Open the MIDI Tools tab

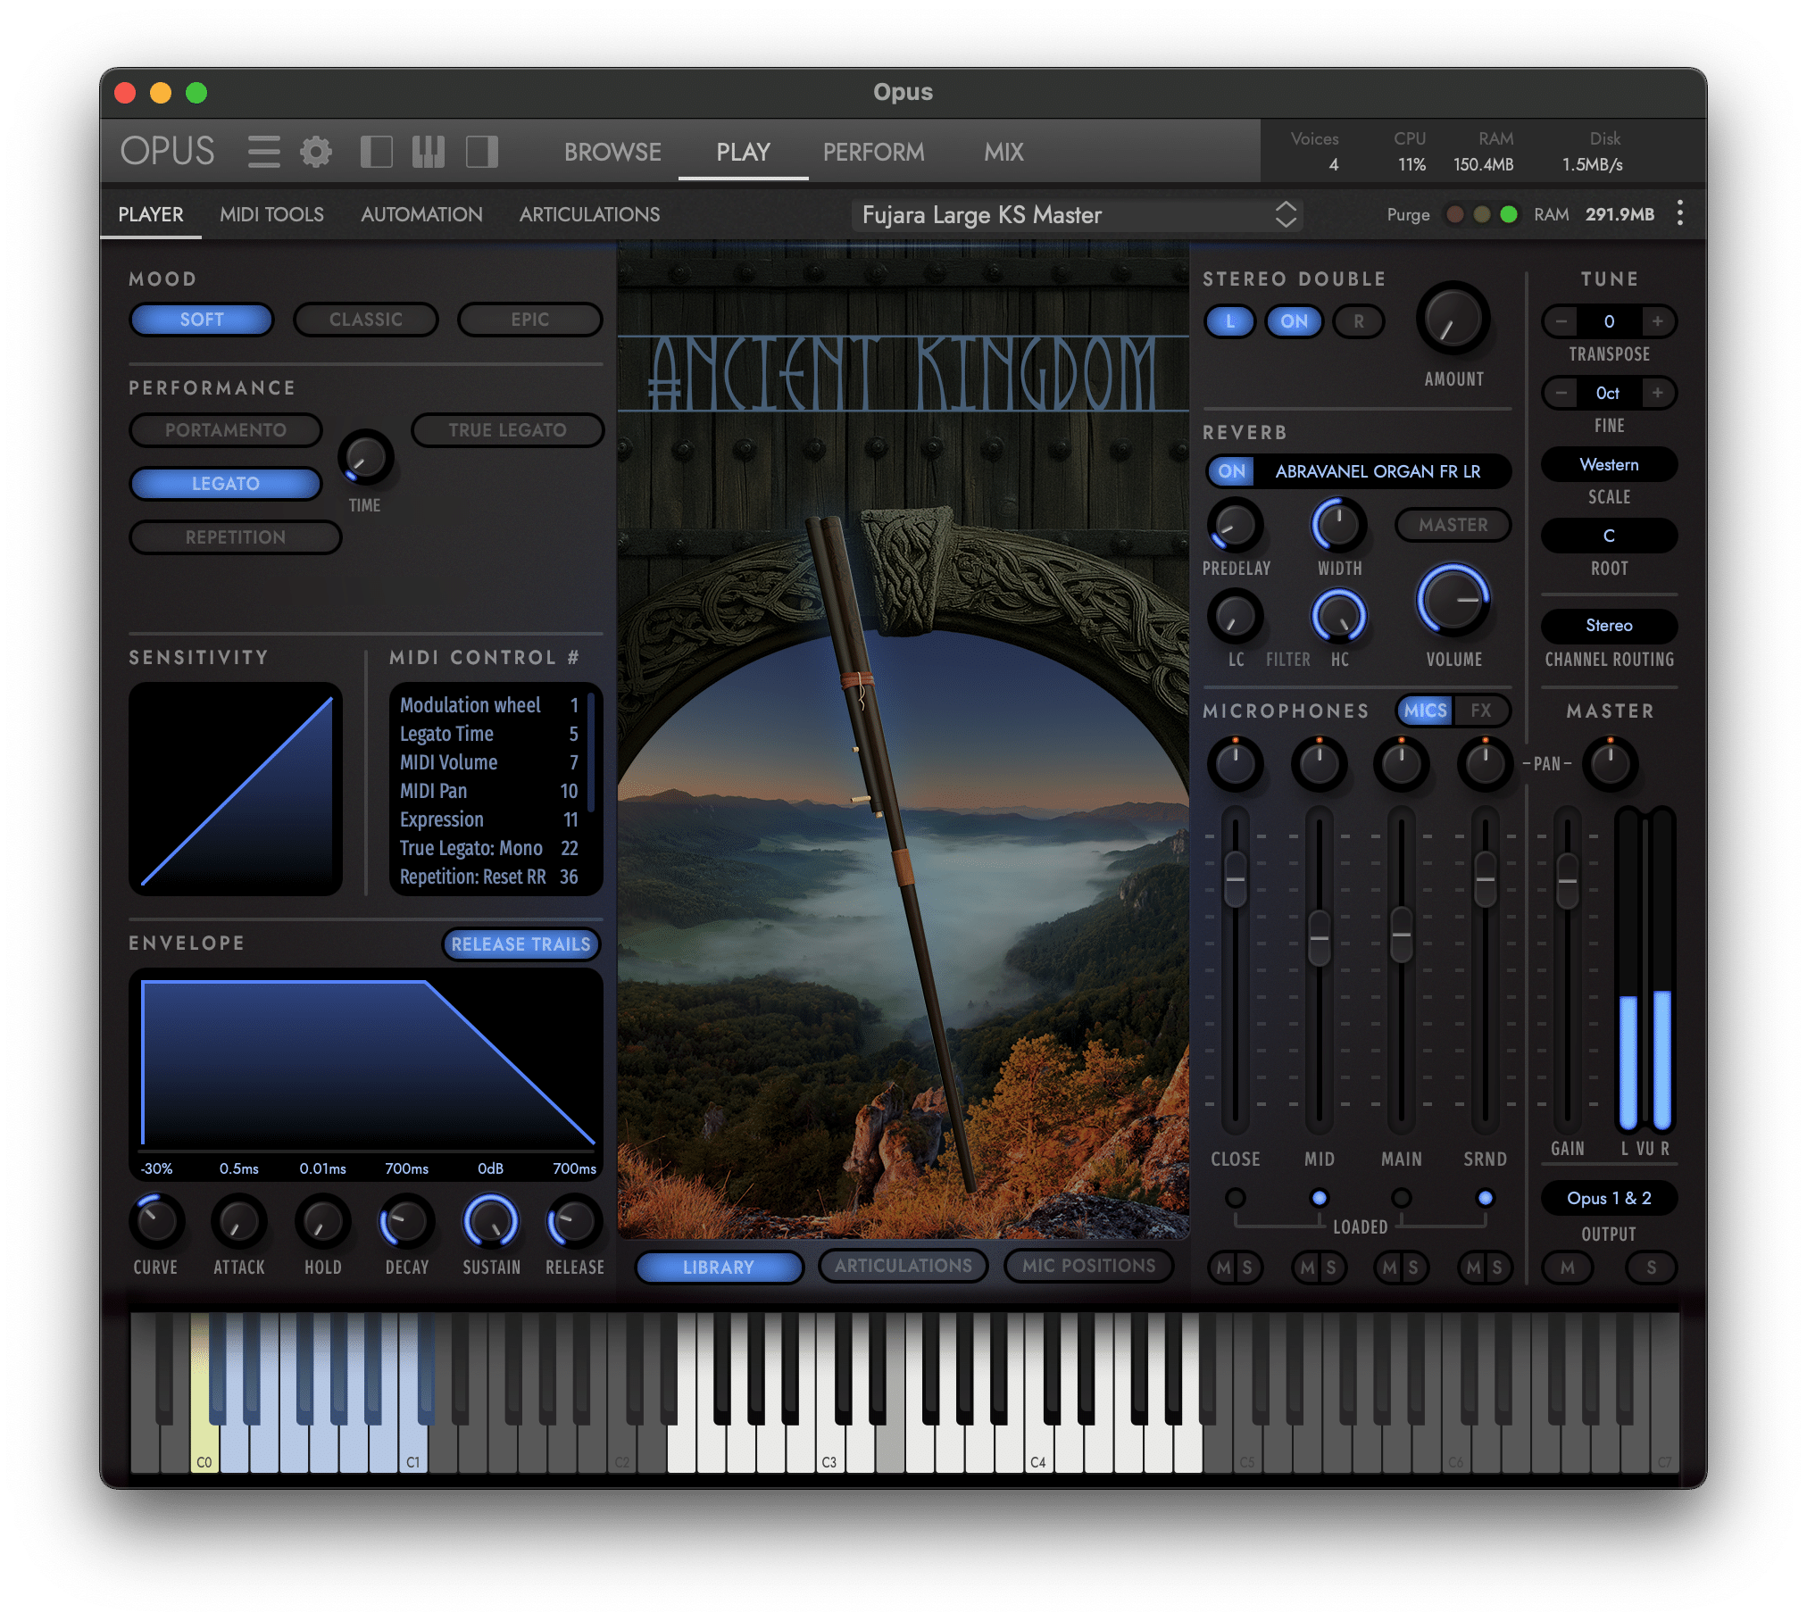[x=271, y=214]
